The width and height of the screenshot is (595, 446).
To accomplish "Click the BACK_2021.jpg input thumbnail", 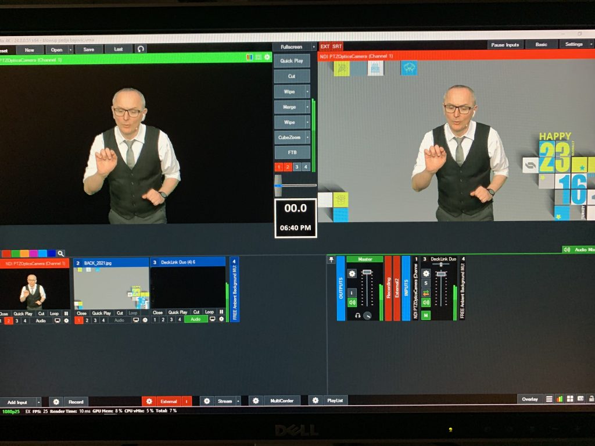I will [110, 288].
